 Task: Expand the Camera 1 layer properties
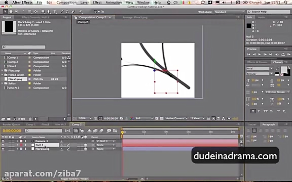tap(18, 141)
